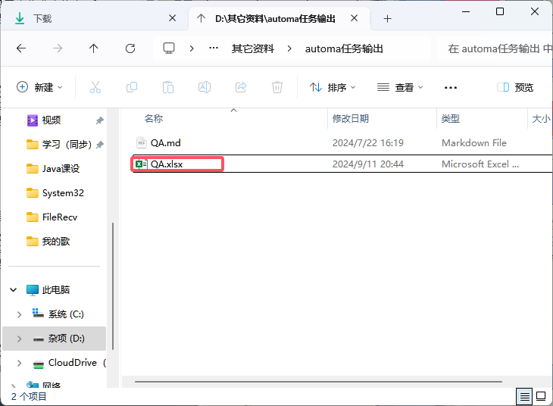Click the navigation pane vertical scrollbar
The width and height of the screenshot is (553, 406).
113,286
